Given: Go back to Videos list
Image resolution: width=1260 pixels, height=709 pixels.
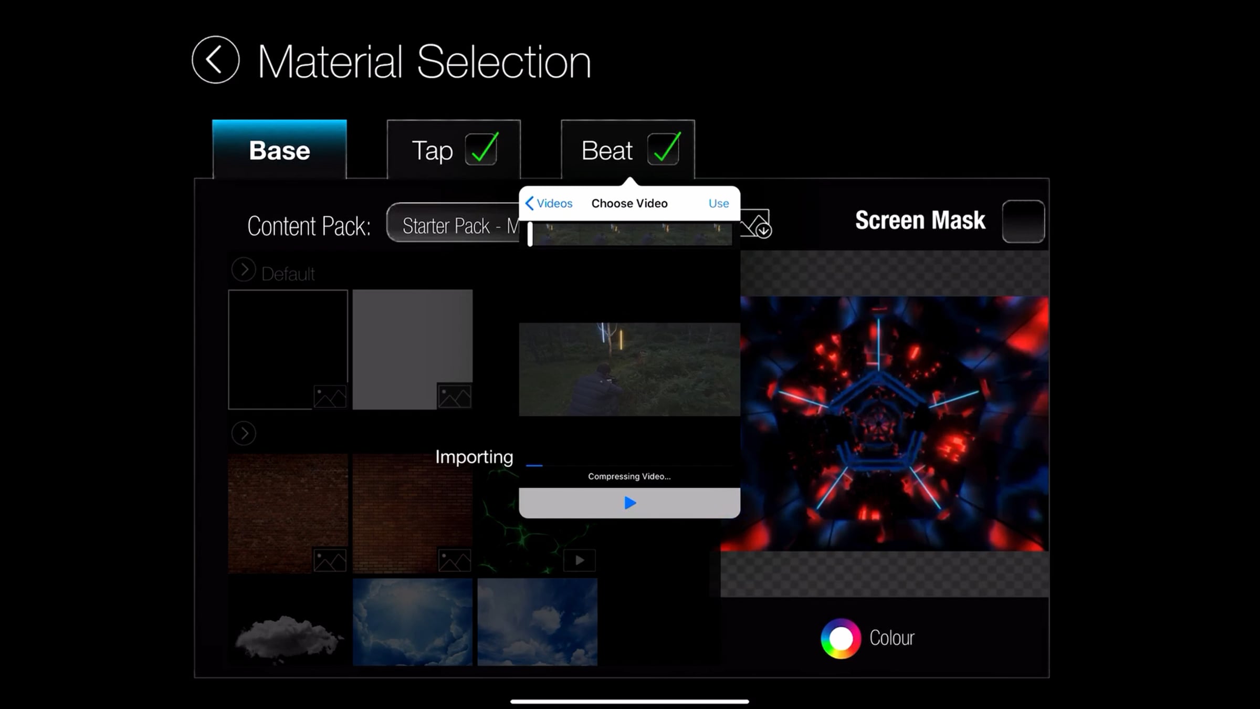Looking at the screenshot, I should click(549, 203).
